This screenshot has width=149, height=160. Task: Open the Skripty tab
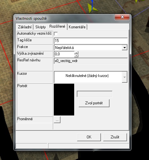(40, 27)
